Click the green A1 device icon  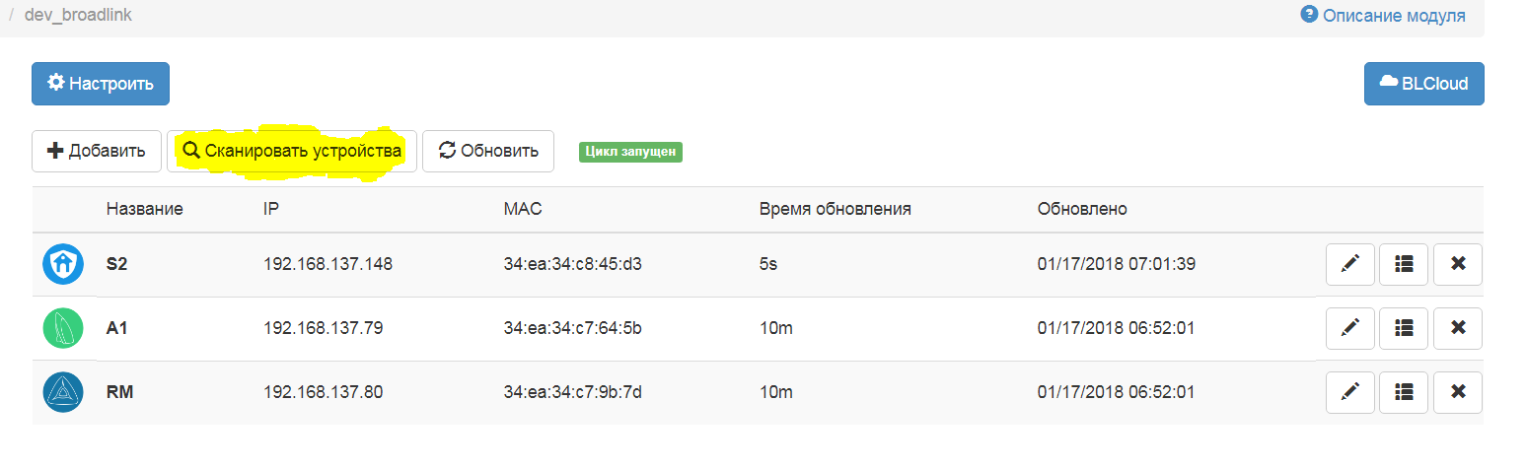(63, 328)
